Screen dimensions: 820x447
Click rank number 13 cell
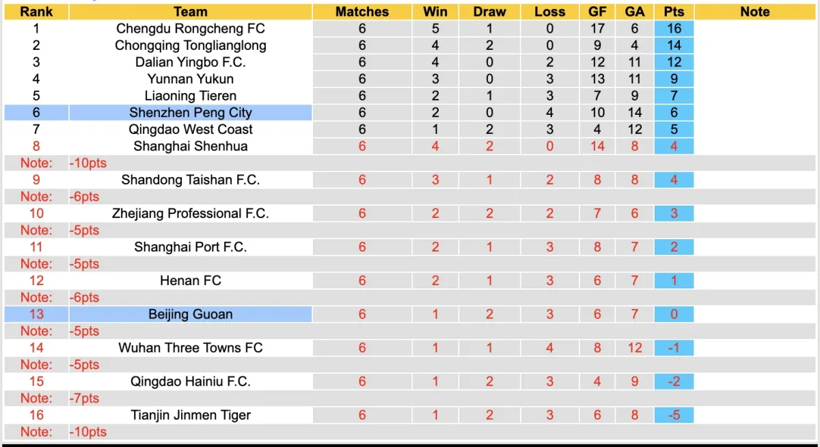pyautogui.click(x=36, y=314)
